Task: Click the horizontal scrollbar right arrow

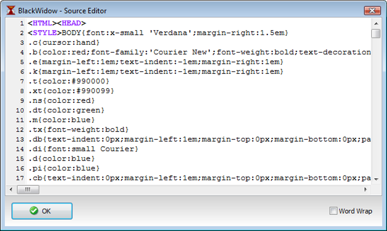Action: click(x=365, y=189)
